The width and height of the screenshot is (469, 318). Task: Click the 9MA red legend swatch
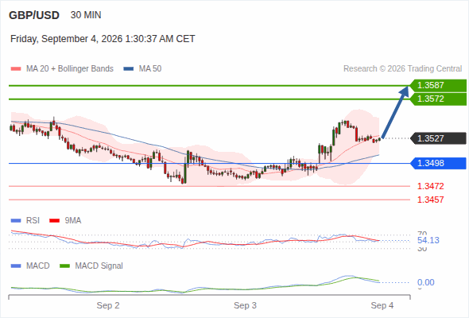pyautogui.click(x=54, y=221)
